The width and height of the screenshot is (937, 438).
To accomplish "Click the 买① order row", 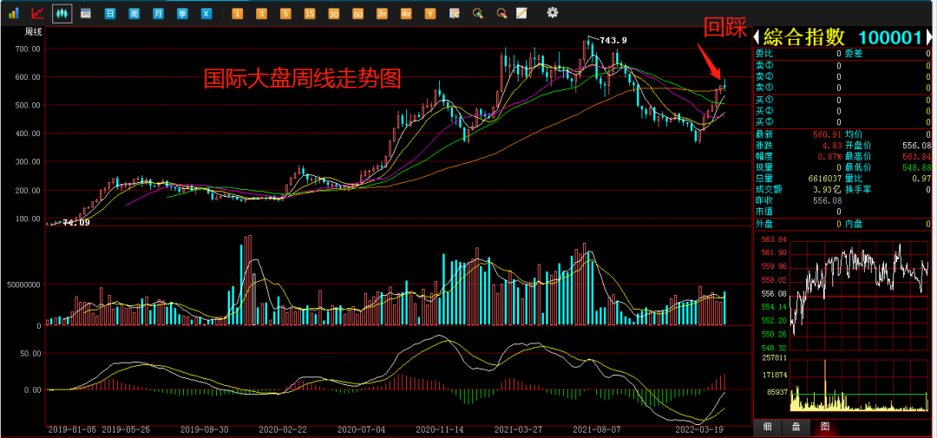I will (x=842, y=100).
